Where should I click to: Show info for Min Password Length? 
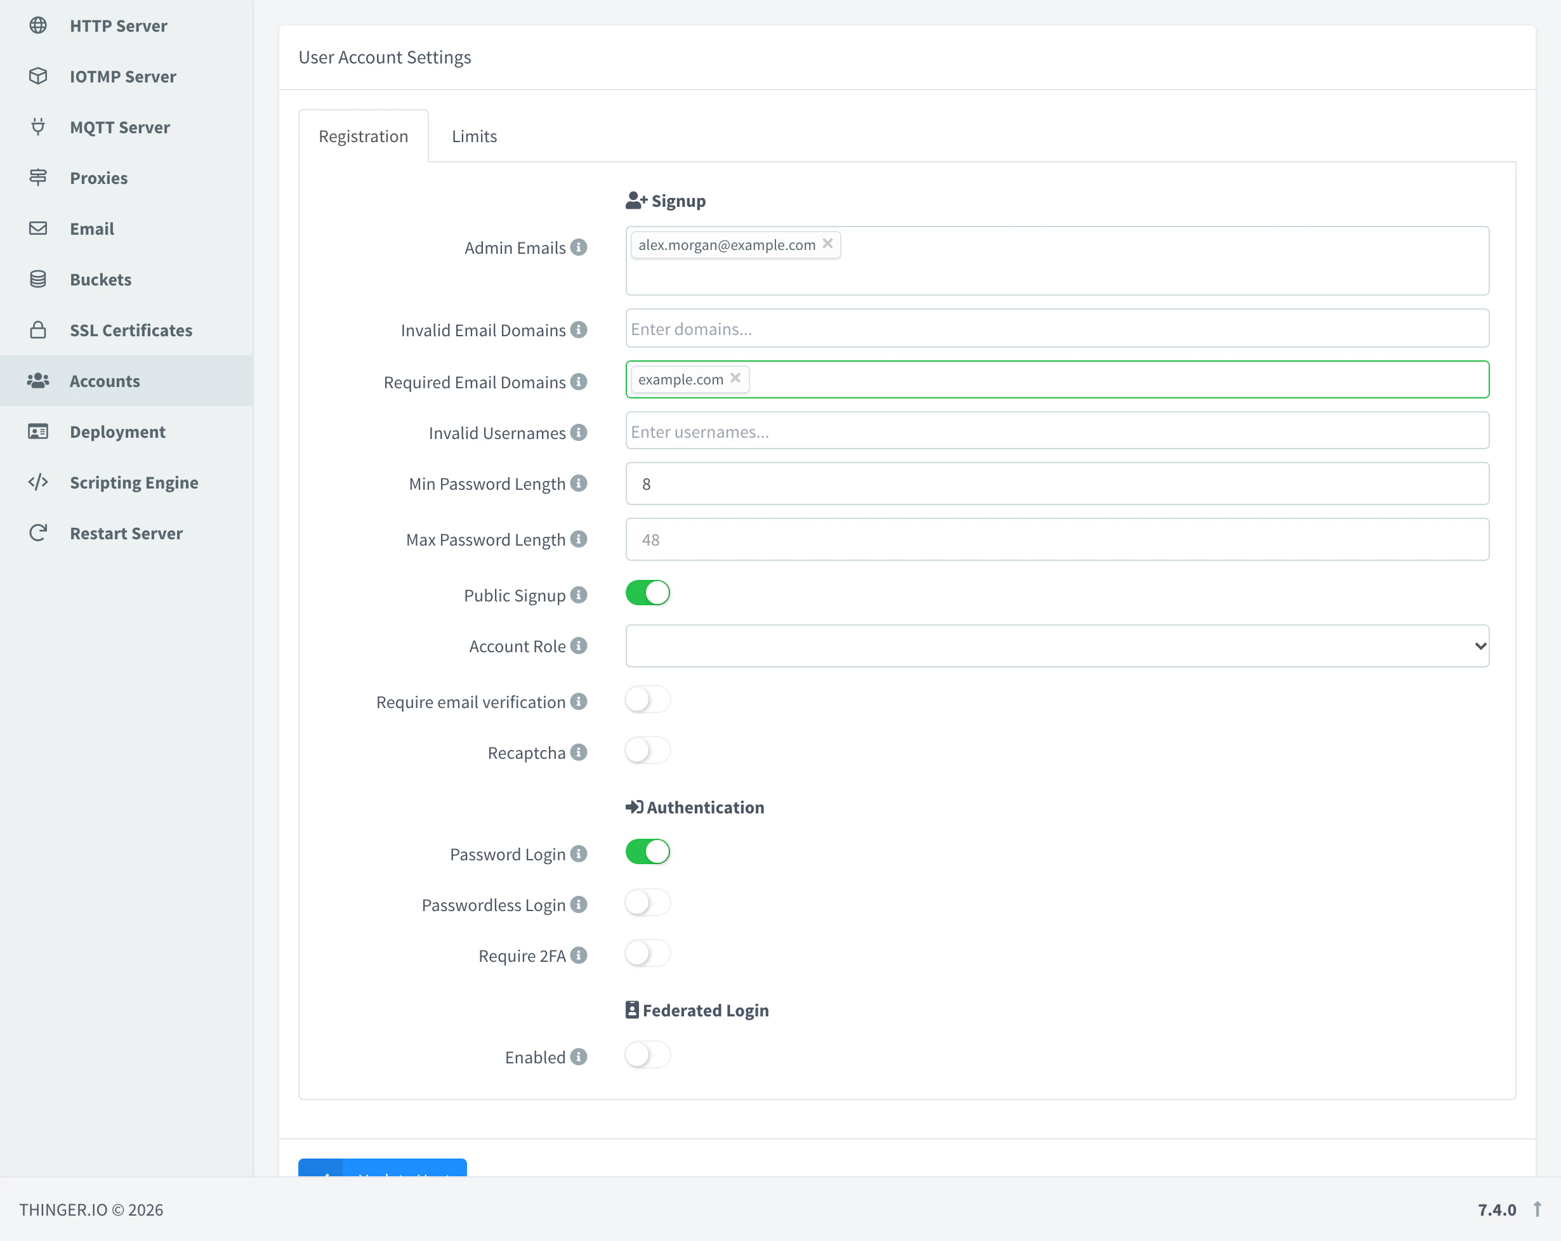click(579, 483)
